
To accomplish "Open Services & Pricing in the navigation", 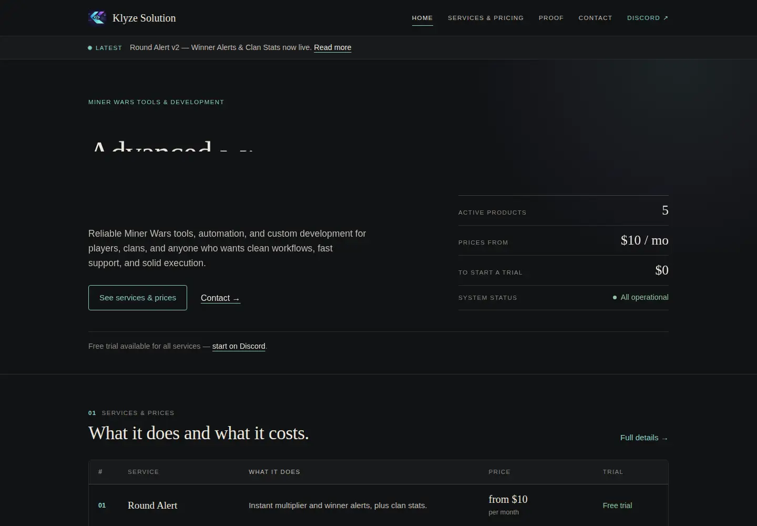I will click(486, 18).
